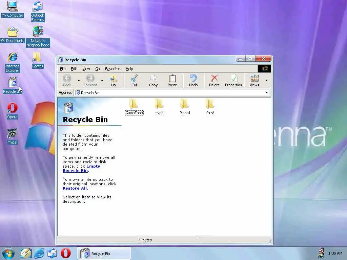The width and height of the screenshot is (347, 260).
Task: Go Up one folder level
Action: point(113,81)
